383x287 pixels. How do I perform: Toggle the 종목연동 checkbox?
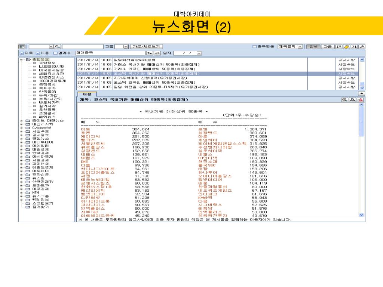point(254,47)
